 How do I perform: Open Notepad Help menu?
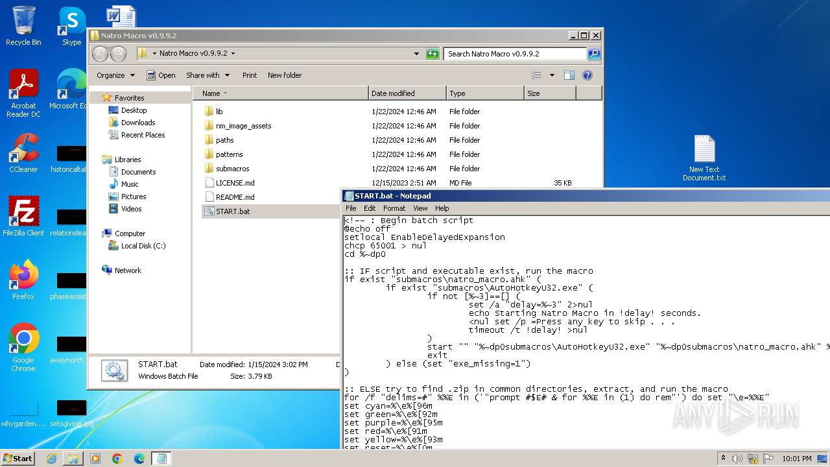tap(442, 208)
